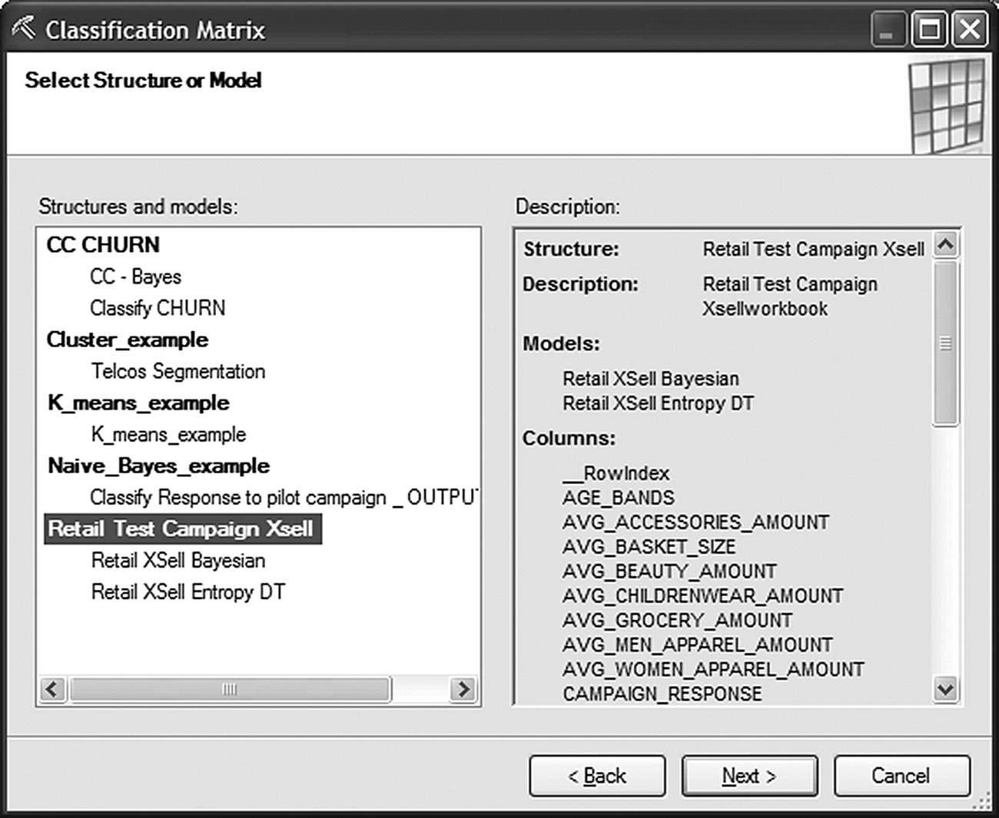999x818 pixels.
Task: Click the AVG_BEAUTY_AMOUNT column entry
Action: (669, 571)
